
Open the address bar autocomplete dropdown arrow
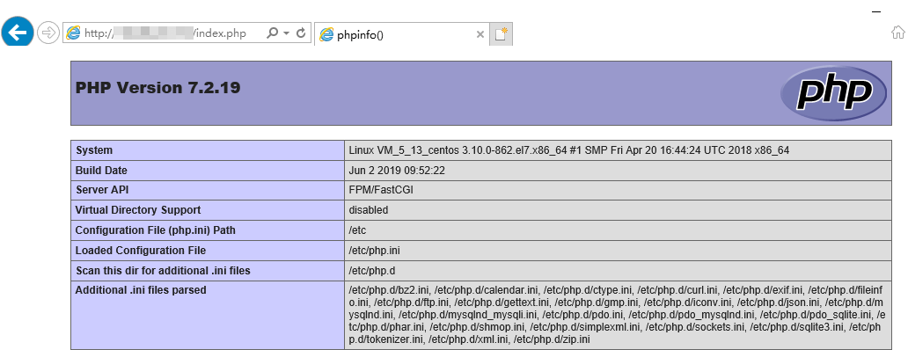click(x=286, y=33)
